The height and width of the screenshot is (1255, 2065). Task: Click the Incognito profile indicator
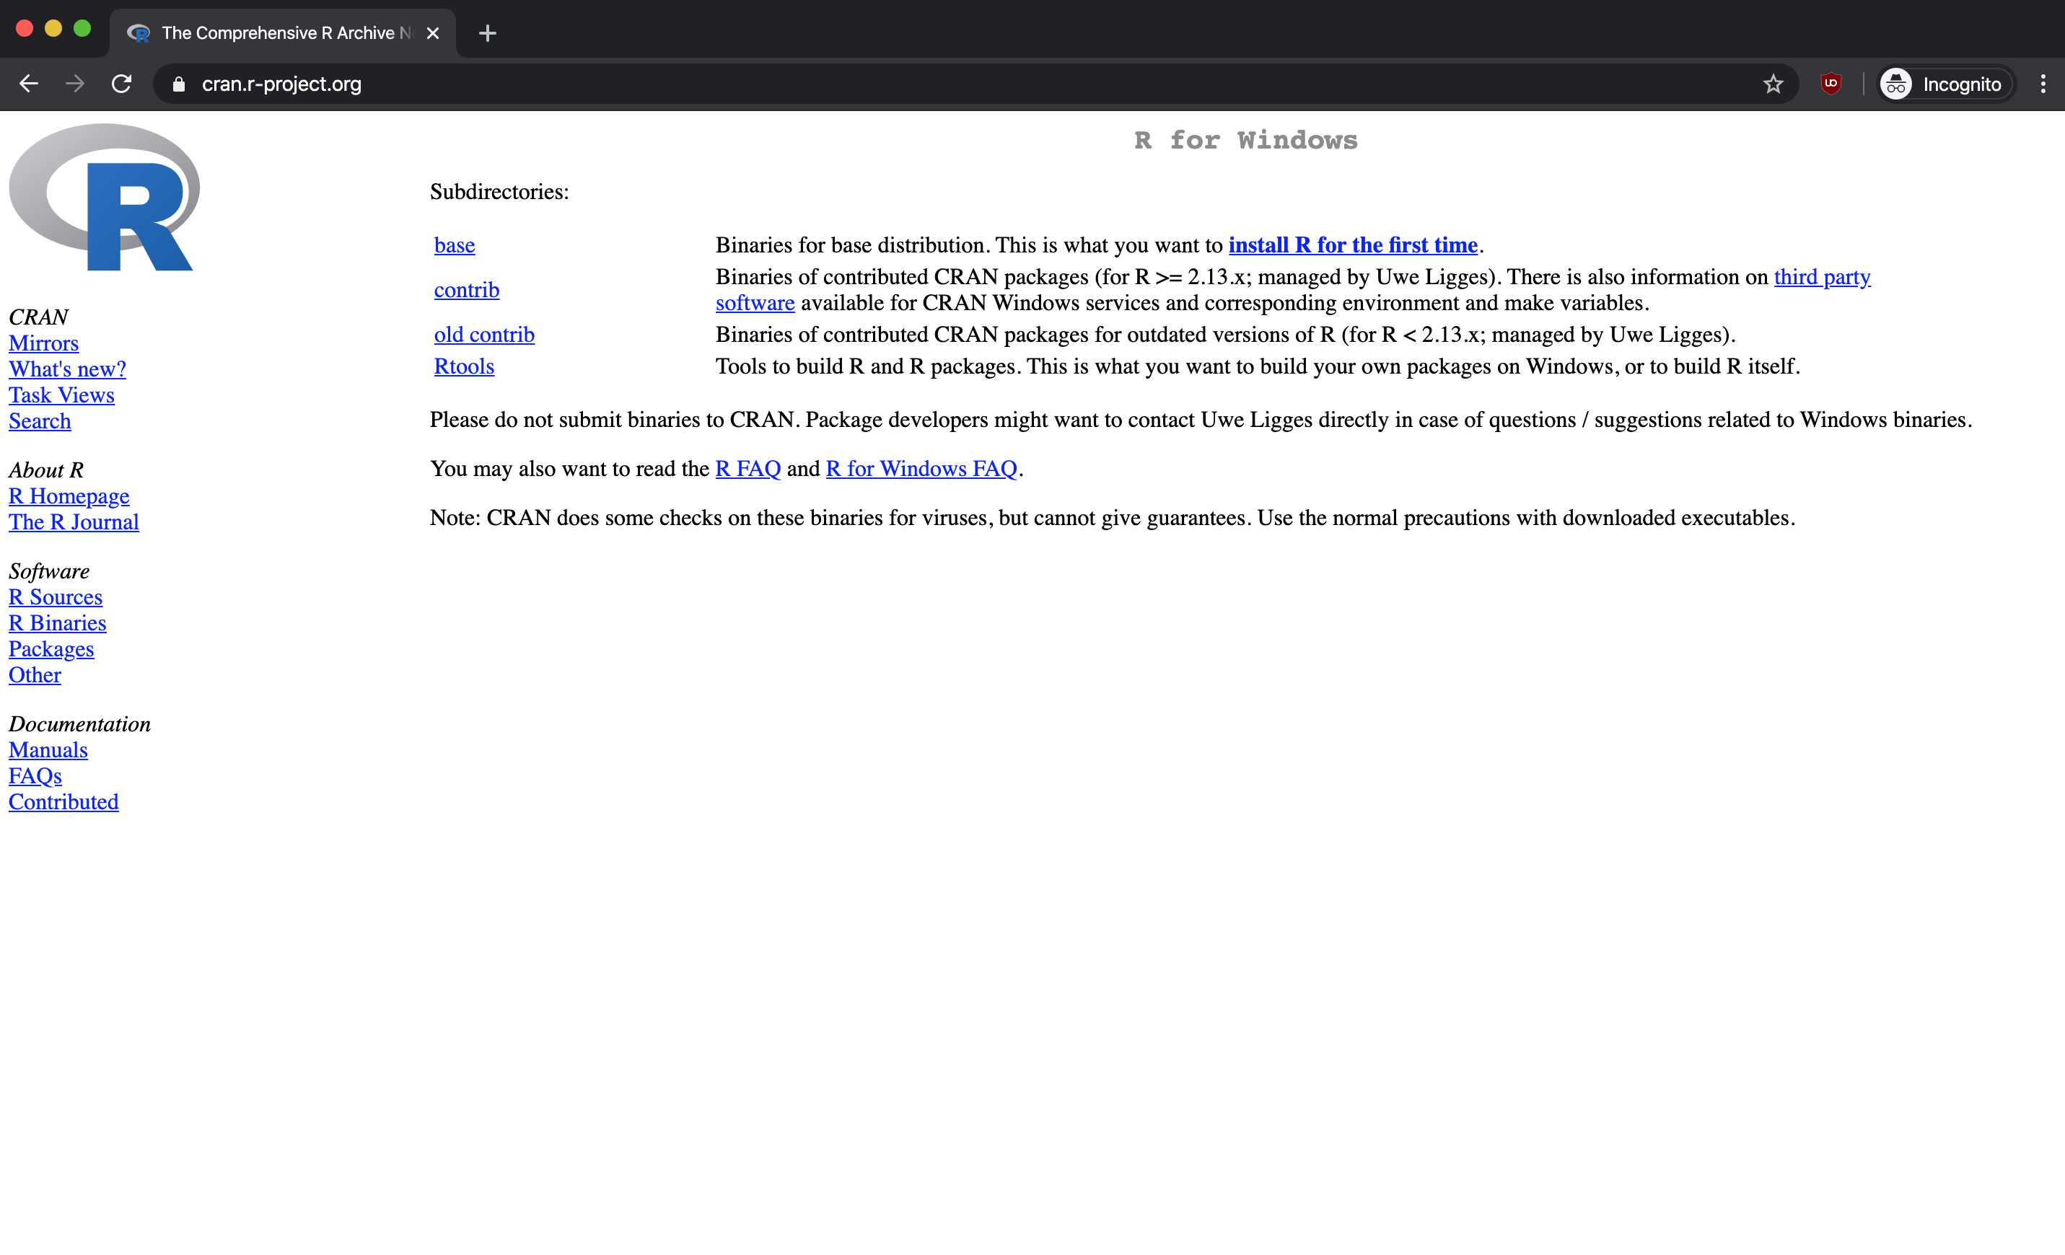coord(1945,84)
